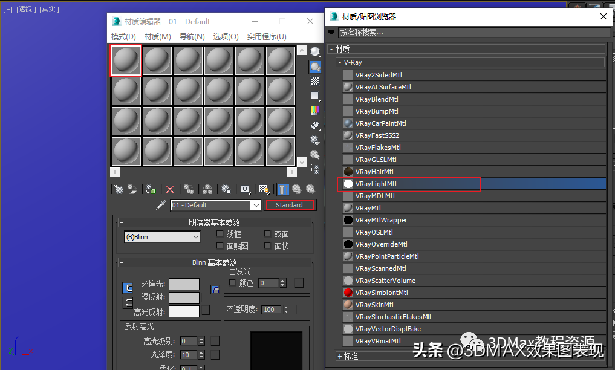Click the Assign Material to Selection icon
This screenshot has width=615, height=370.
(151, 190)
